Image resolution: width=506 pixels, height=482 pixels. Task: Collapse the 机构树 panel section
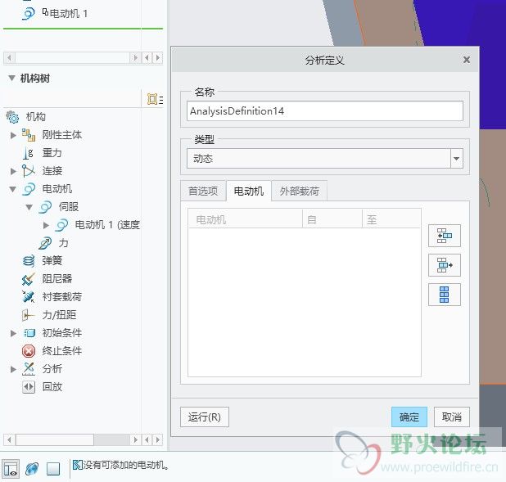pyautogui.click(x=11, y=78)
